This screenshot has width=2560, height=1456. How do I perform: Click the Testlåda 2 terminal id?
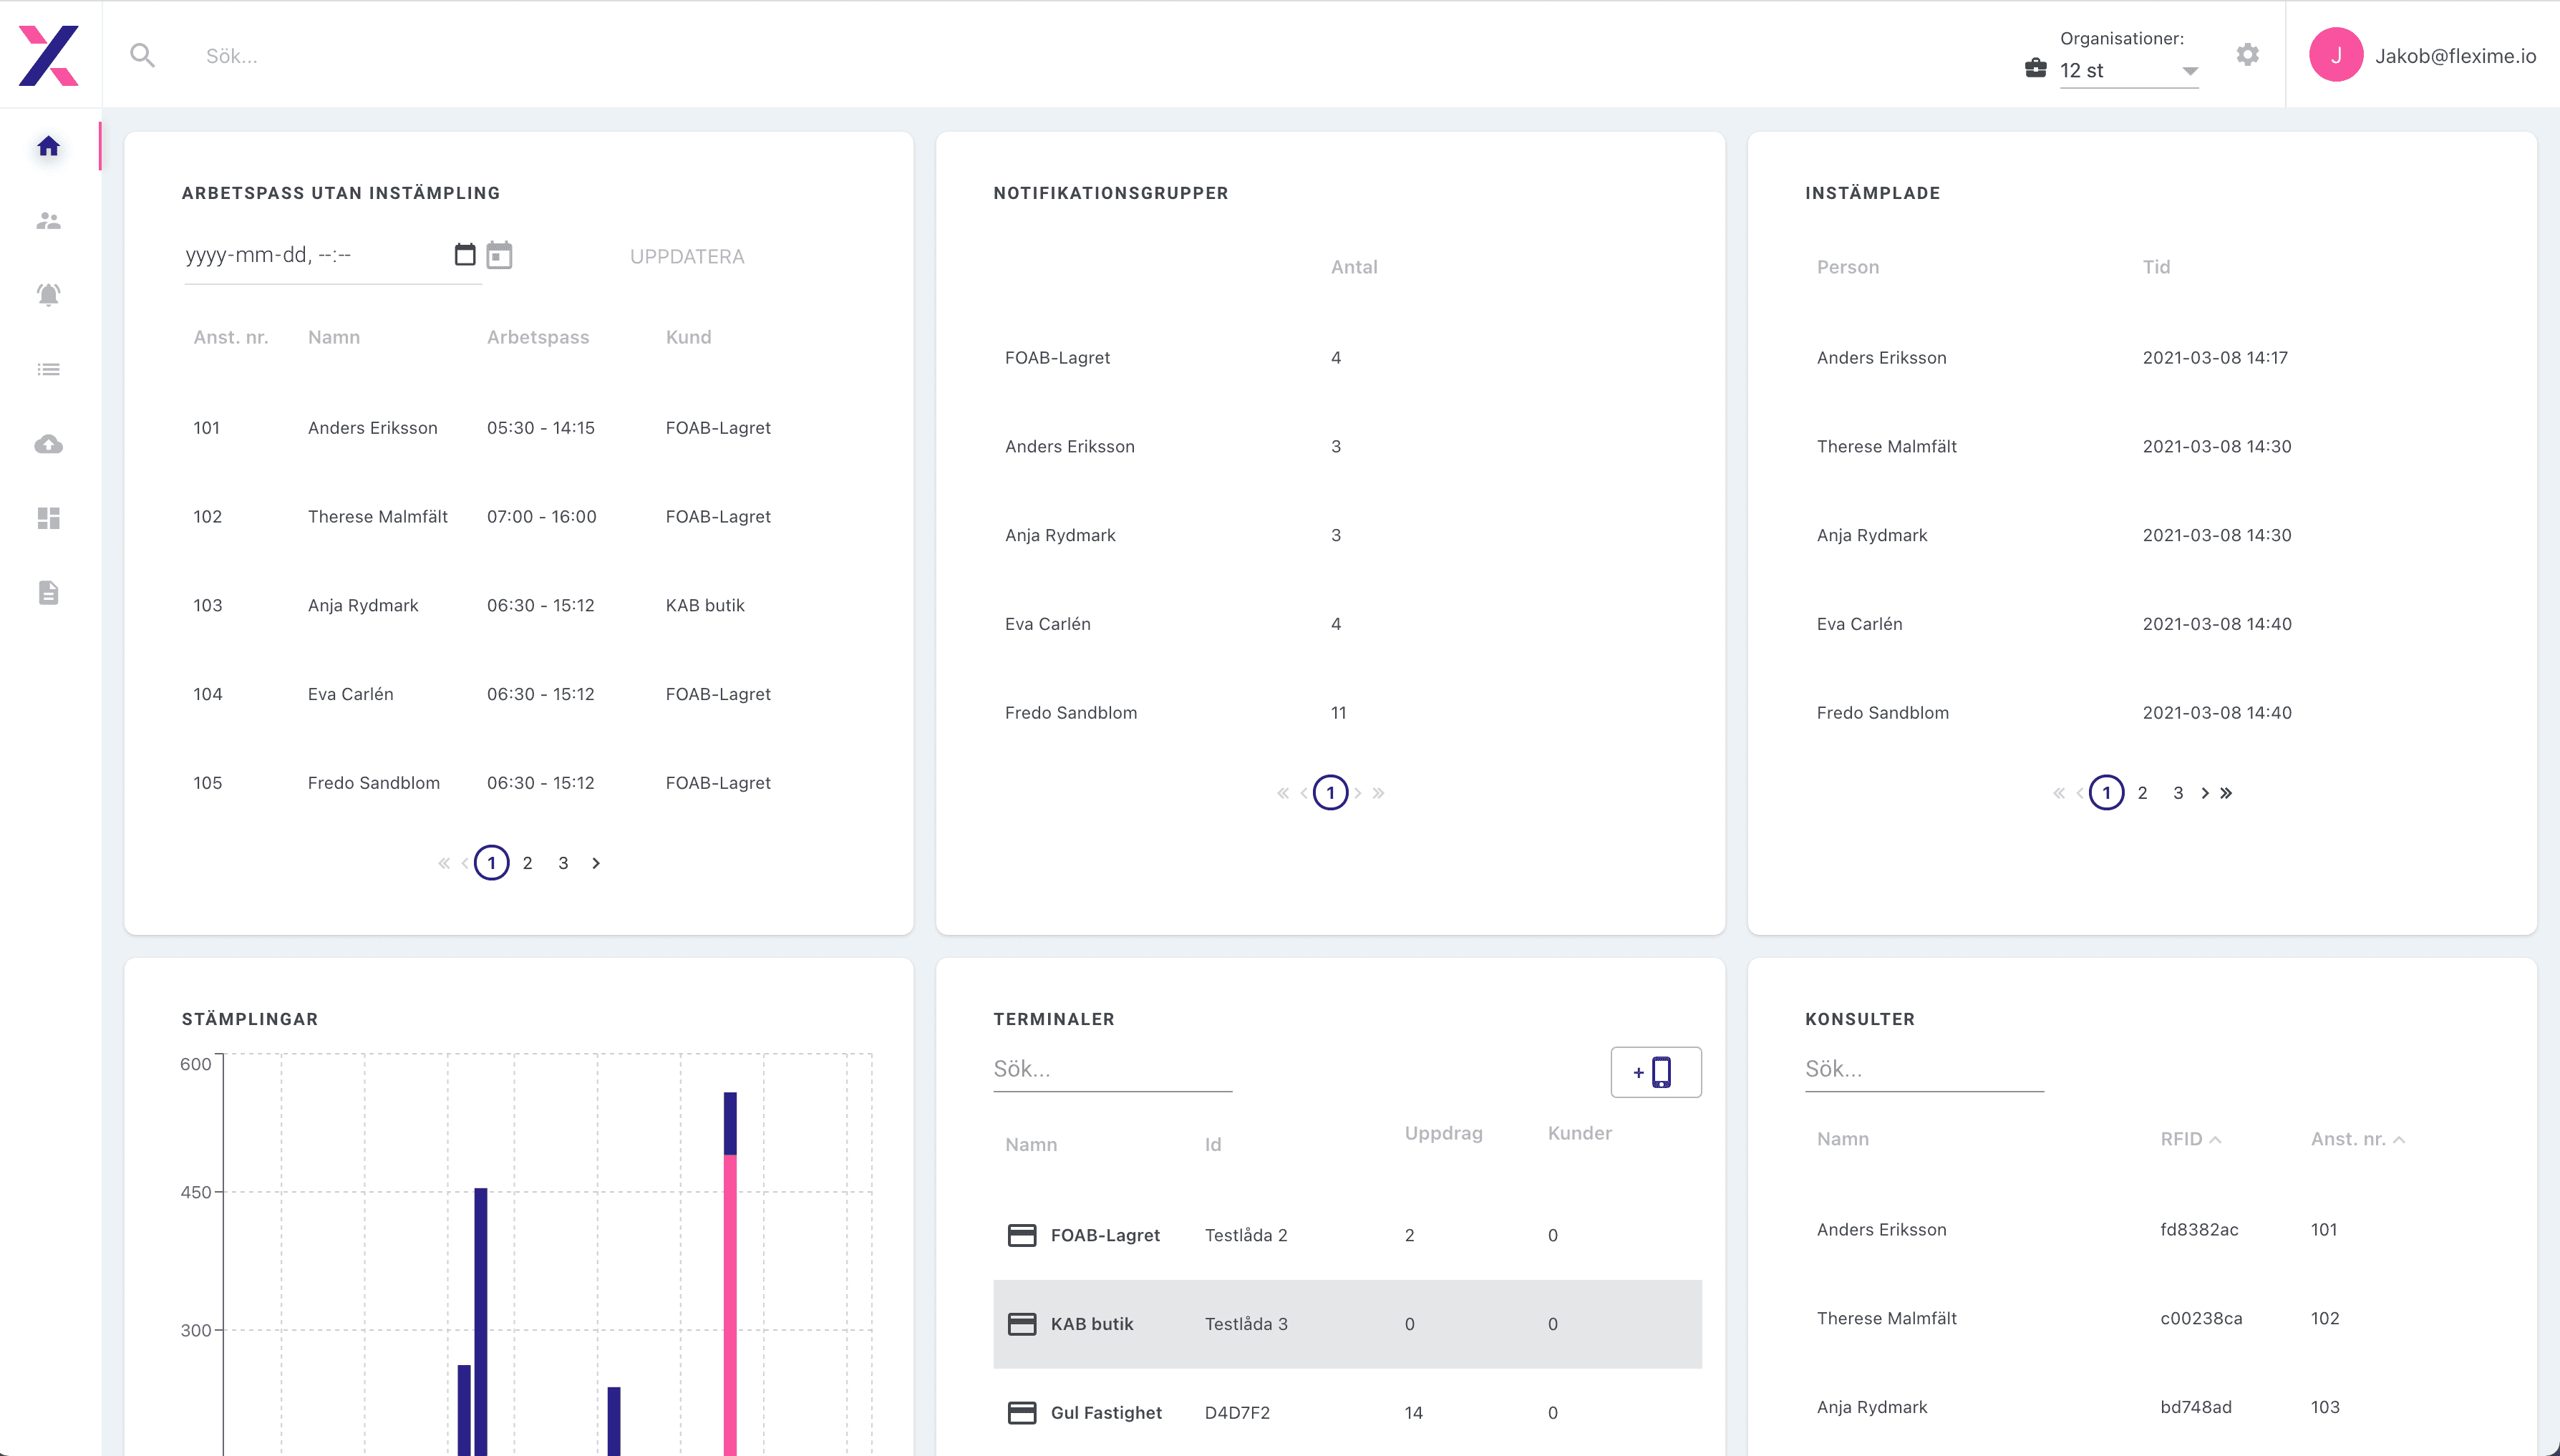tap(1246, 1235)
